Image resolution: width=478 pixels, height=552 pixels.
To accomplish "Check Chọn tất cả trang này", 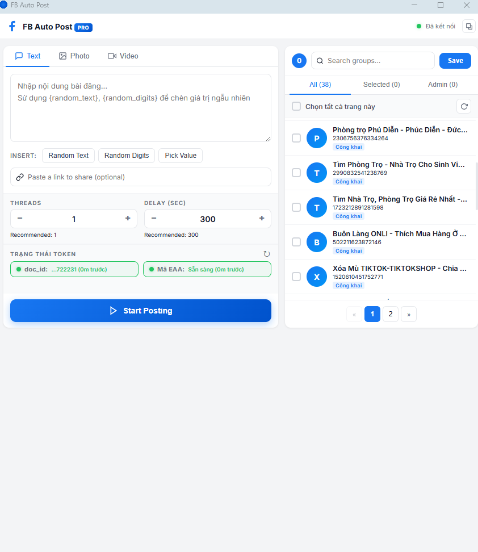I will click(296, 106).
